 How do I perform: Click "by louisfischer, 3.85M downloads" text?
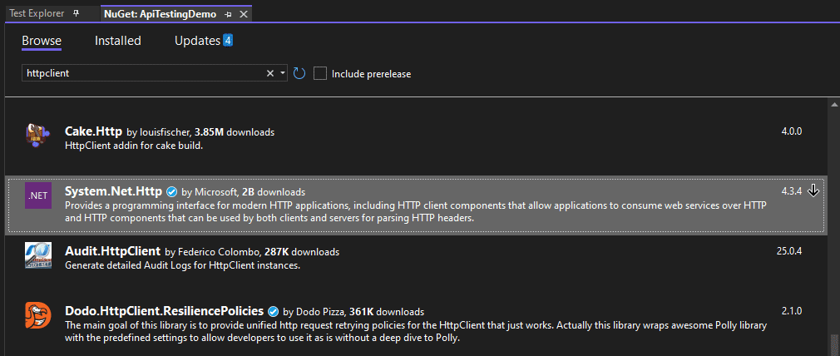click(x=200, y=131)
